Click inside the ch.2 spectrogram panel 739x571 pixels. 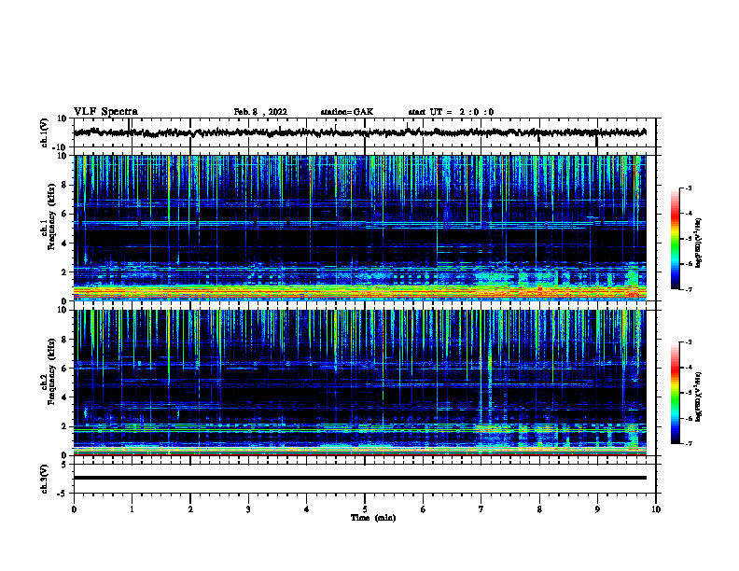pos(359,383)
